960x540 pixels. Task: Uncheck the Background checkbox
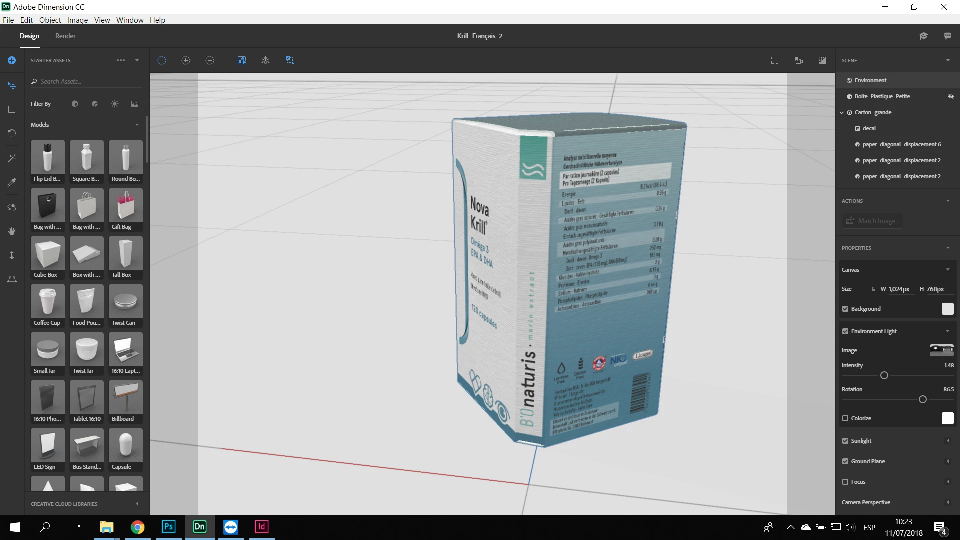coord(845,309)
